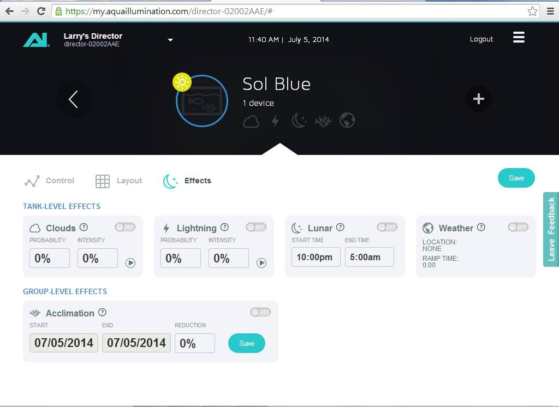The height and width of the screenshot is (407, 559).
Task: Click the Lightning probability field
Action: [x=180, y=258]
